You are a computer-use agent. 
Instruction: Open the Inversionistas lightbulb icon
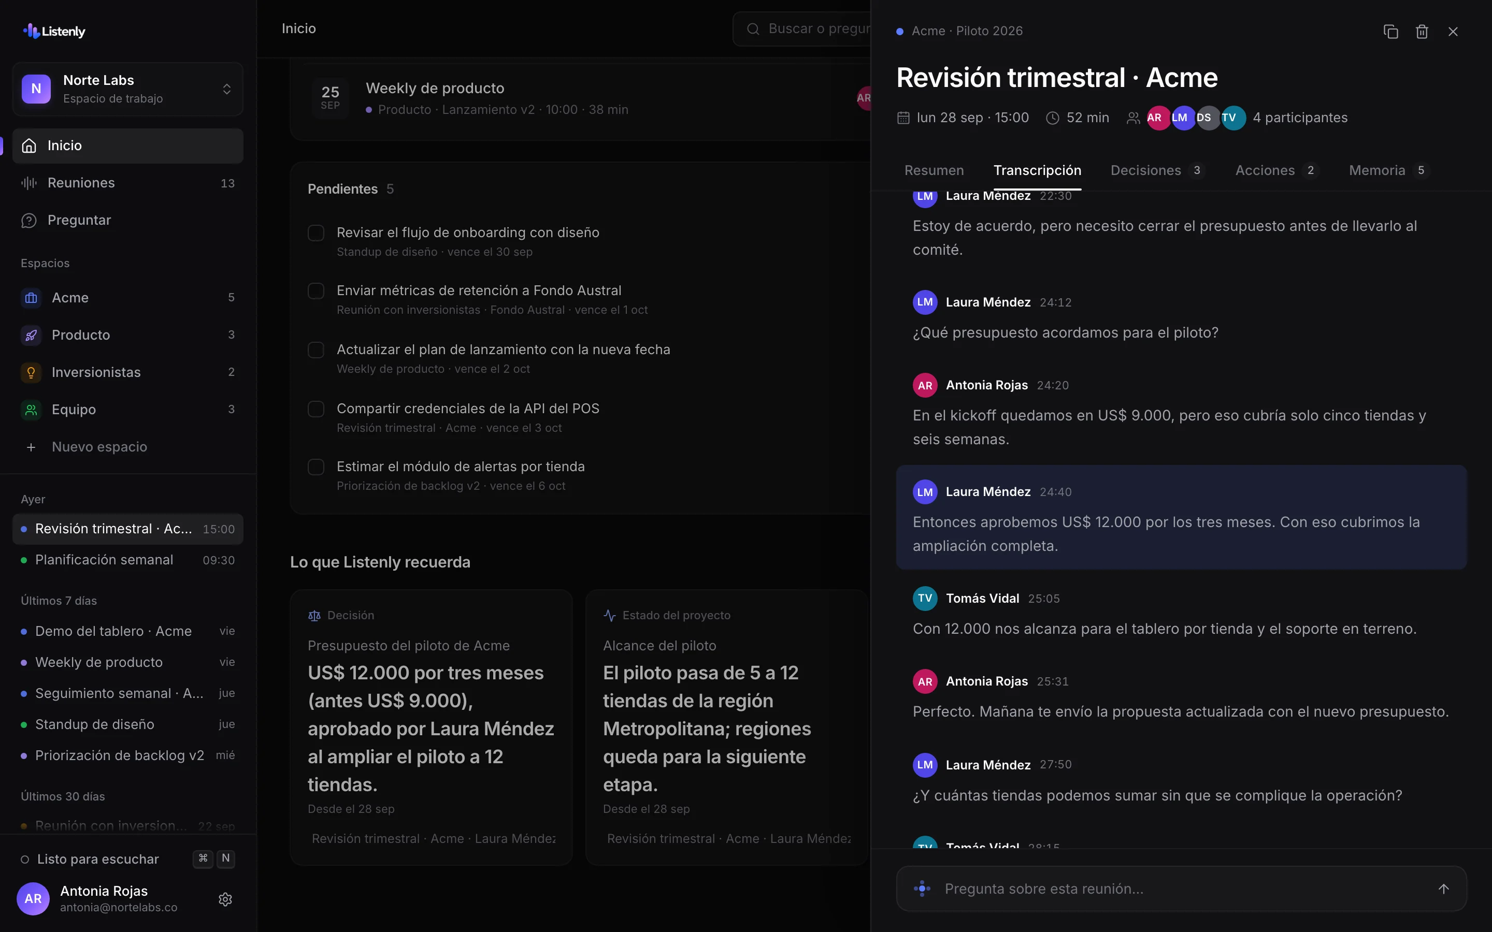tap(31, 372)
